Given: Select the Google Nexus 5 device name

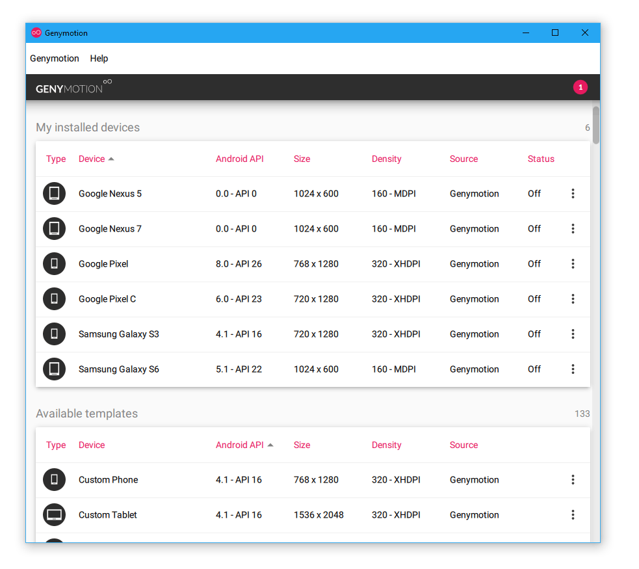Looking at the screenshot, I should (x=110, y=194).
